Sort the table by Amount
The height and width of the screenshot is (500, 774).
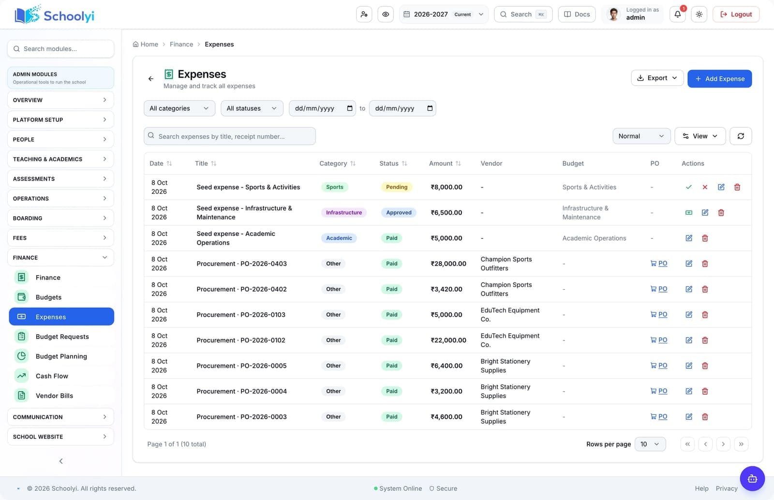click(x=445, y=163)
